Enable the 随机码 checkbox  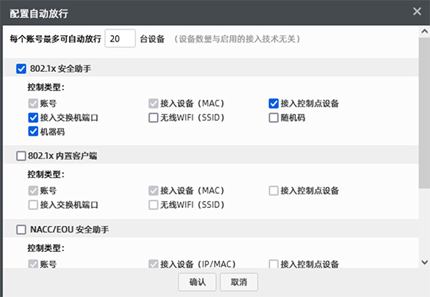[274, 118]
